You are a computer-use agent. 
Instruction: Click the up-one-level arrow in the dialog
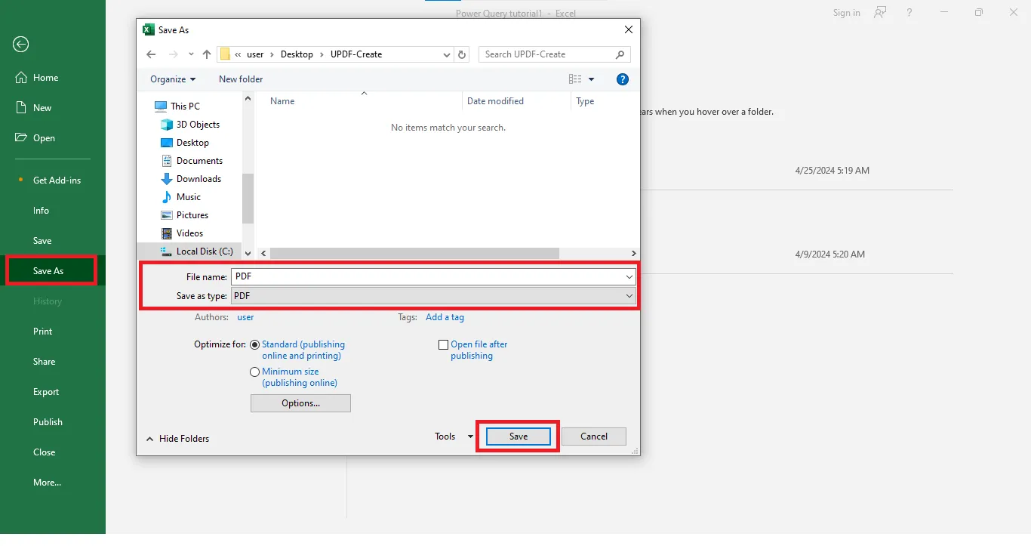point(206,54)
